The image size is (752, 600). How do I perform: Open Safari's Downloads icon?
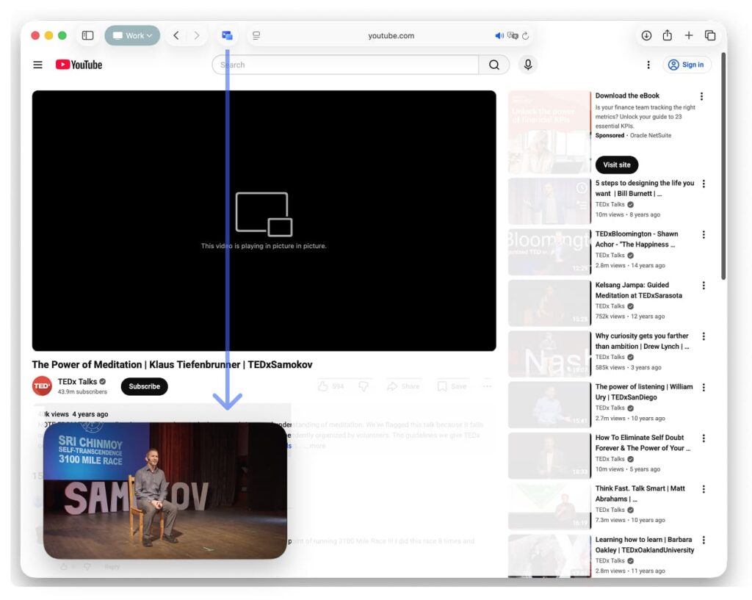646,35
